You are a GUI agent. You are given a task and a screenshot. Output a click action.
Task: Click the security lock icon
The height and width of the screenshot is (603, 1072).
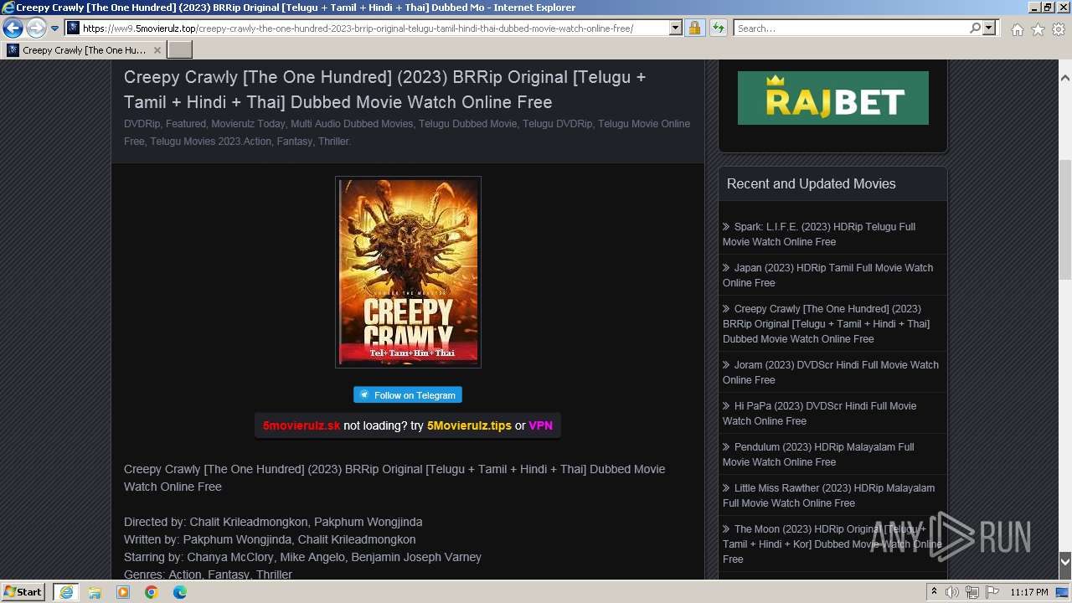[694, 28]
